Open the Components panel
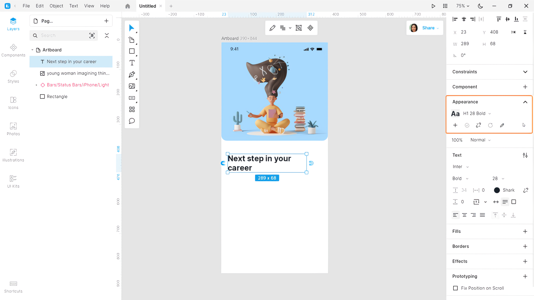 [13, 50]
